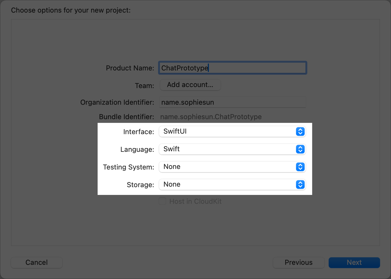Viewport: 391px width, 279px height.
Task: Click the Testing System label
Action: click(128, 167)
